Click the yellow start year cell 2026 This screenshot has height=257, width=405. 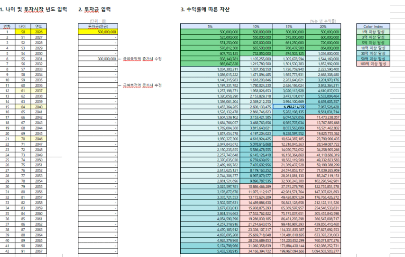click(x=39, y=32)
